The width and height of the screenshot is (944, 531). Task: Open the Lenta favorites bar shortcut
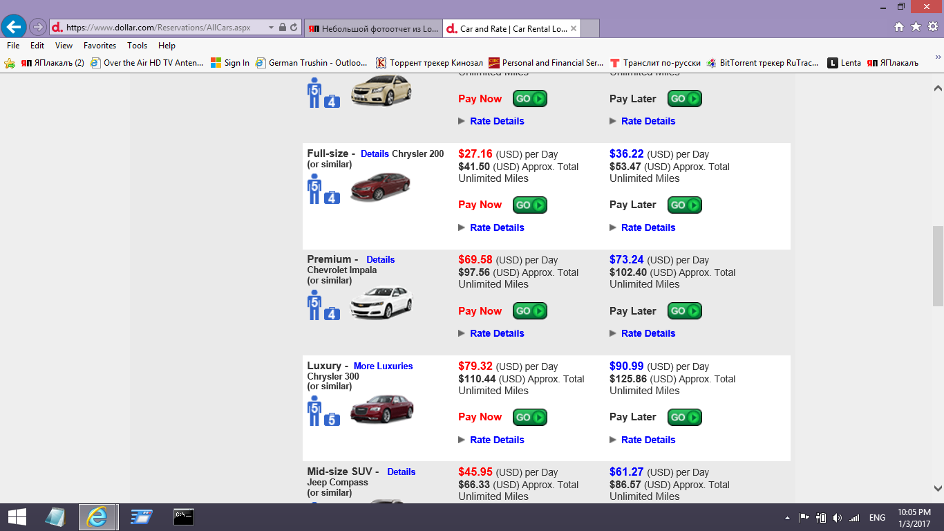point(844,63)
